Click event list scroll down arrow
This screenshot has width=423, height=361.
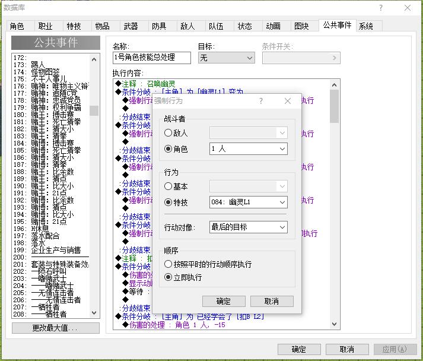[94, 313]
